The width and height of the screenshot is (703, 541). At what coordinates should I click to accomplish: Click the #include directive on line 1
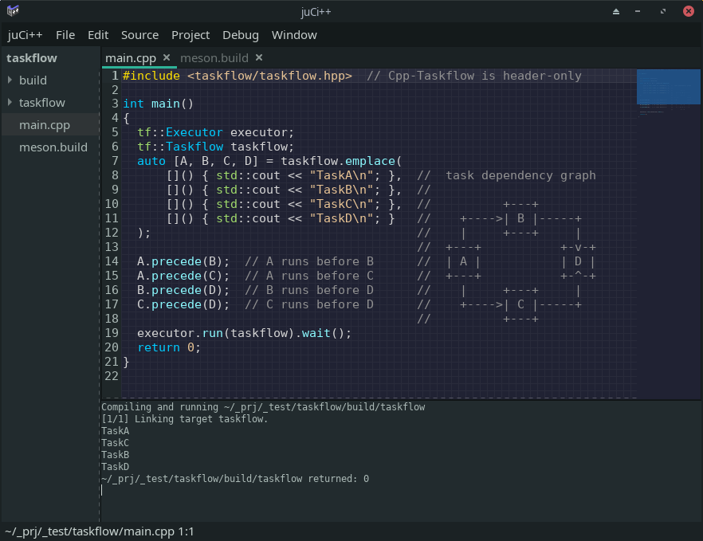pos(151,76)
